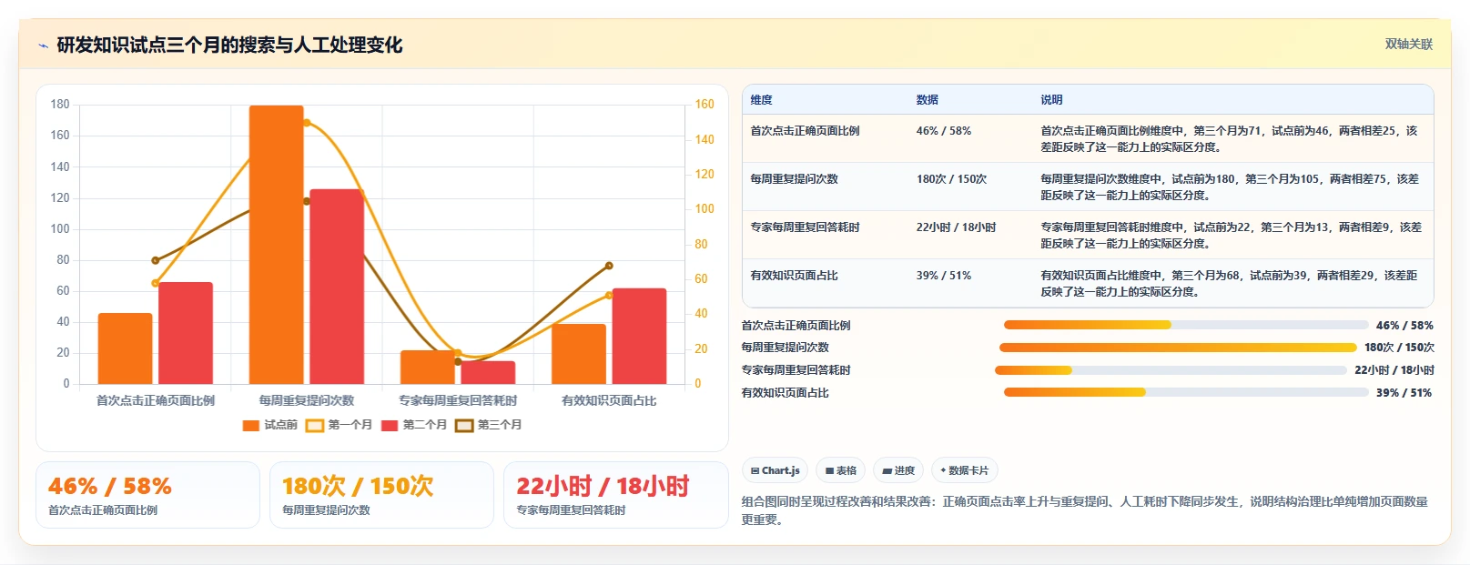Click the 180次 / 150次 value beside progress bar
The width and height of the screenshot is (1470, 565).
[1399, 348]
